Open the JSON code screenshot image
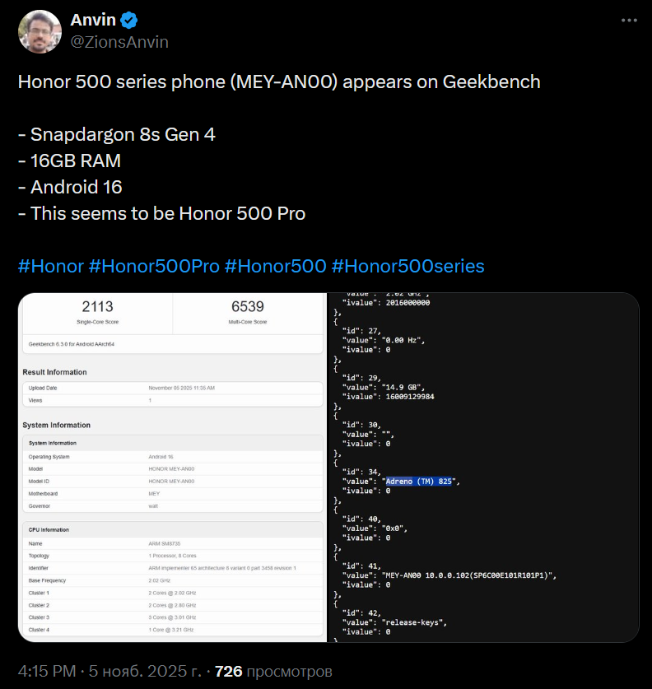Image resolution: width=652 pixels, height=689 pixels. pos(484,467)
